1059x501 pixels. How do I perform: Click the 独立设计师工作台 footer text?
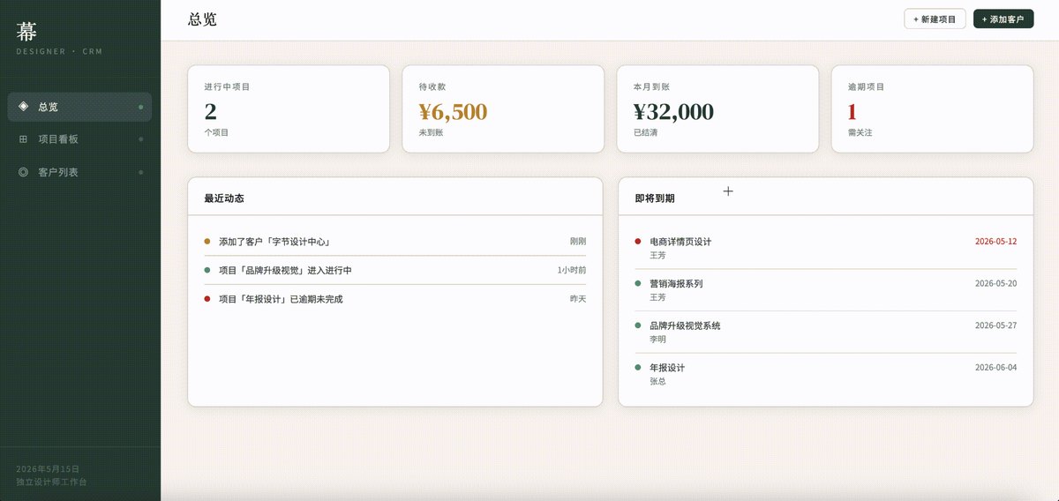(x=51, y=482)
